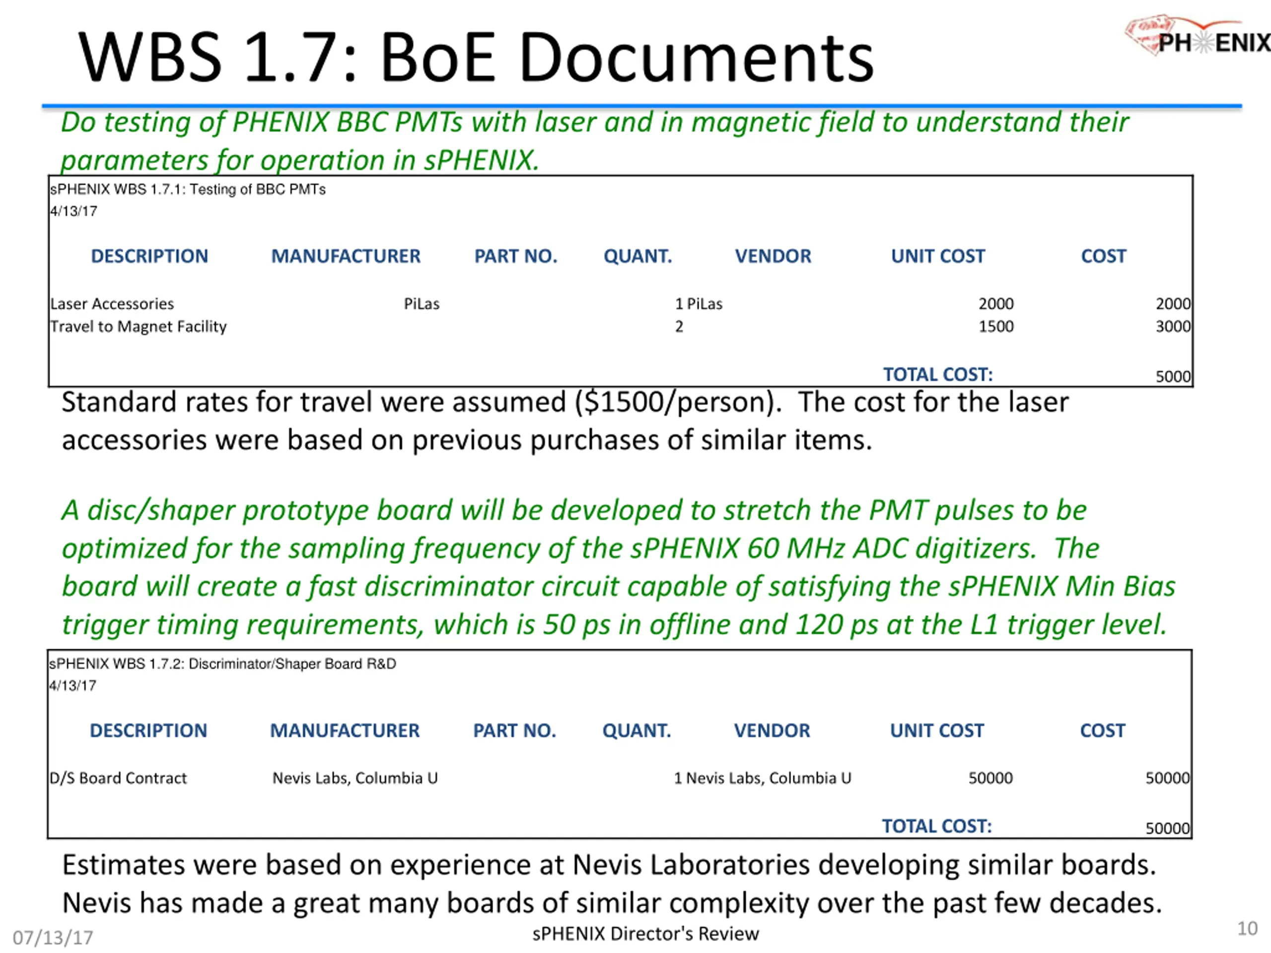Image resolution: width=1271 pixels, height=953 pixels.
Task: Click the 'Laser Accessories' table row label
Action: (x=112, y=304)
